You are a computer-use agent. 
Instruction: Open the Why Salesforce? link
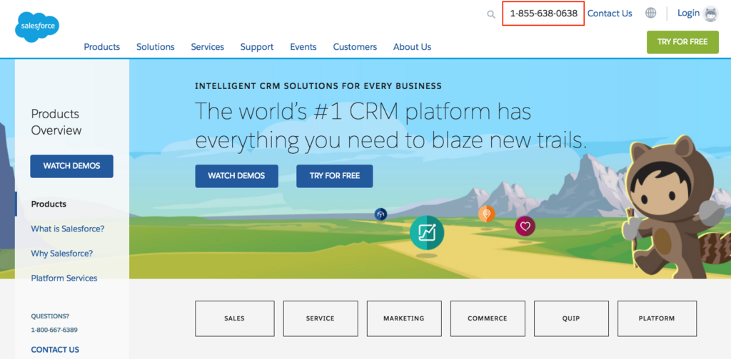pos(62,254)
